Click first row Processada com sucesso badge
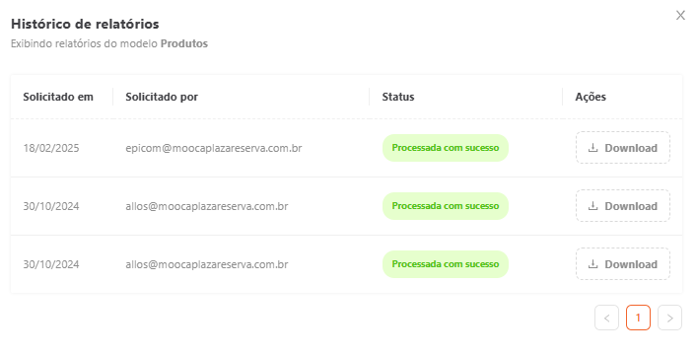Image resolution: width=696 pixels, height=355 pixels. tap(446, 148)
